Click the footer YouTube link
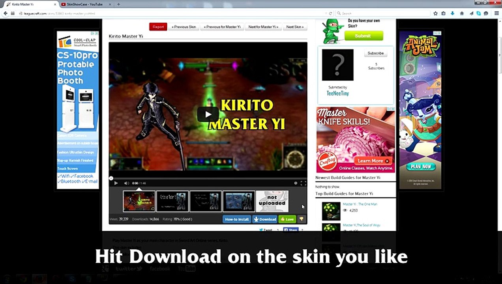Viewport: 502px width, 284px height. [187, 269]
